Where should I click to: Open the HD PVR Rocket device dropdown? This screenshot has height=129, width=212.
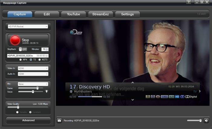[28, 26]
